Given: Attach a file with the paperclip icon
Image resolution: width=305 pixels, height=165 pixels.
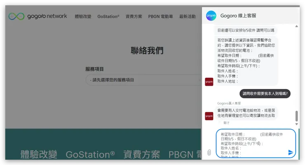Looking at the screenshot, I should coord(209,153).
